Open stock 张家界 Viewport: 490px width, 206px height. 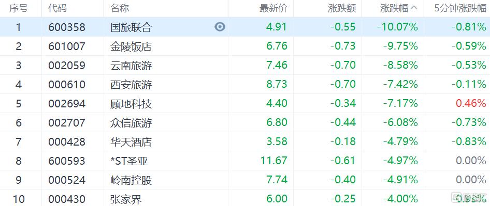(x=126, y=199)
